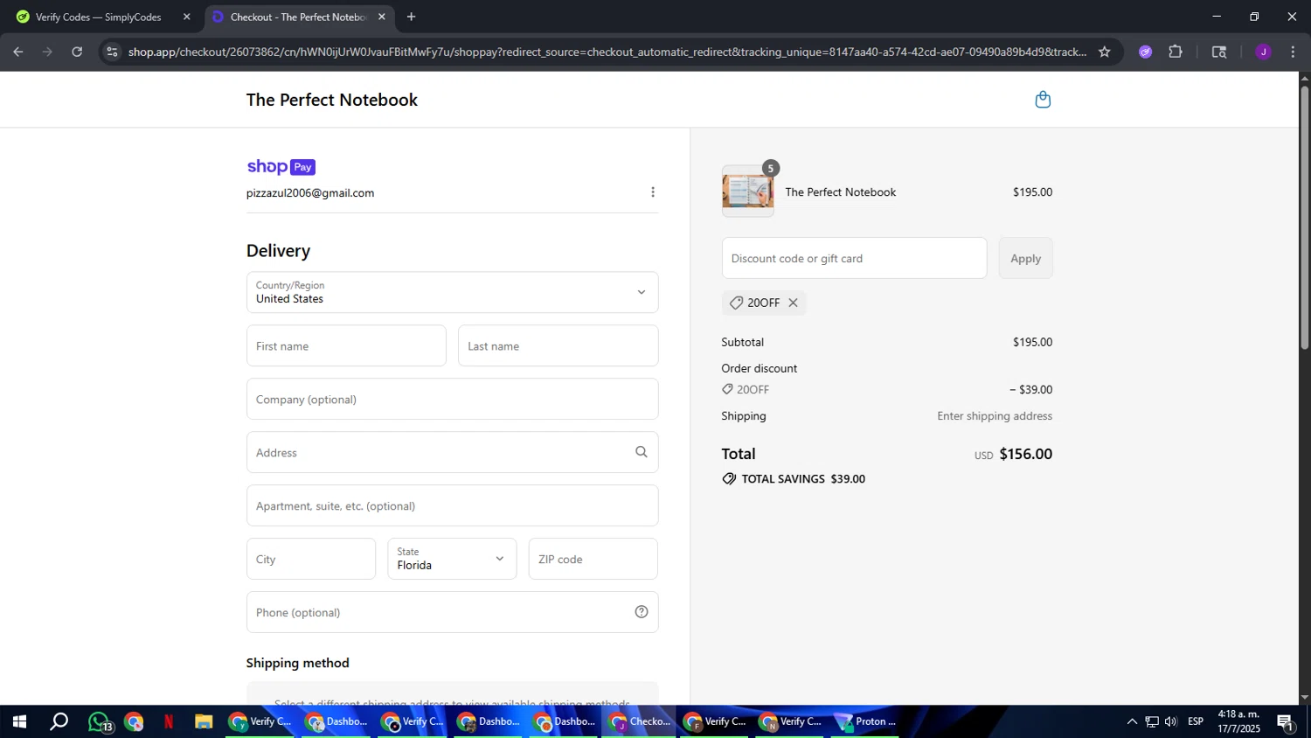
Task: Bookmark this page with star icon
Action: [1104, 52]
